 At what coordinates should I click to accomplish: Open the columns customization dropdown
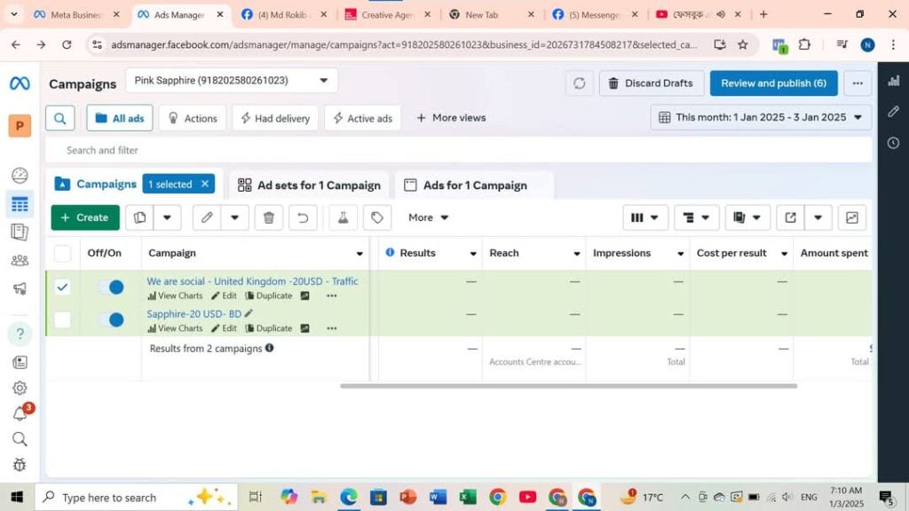pos(644,217)
